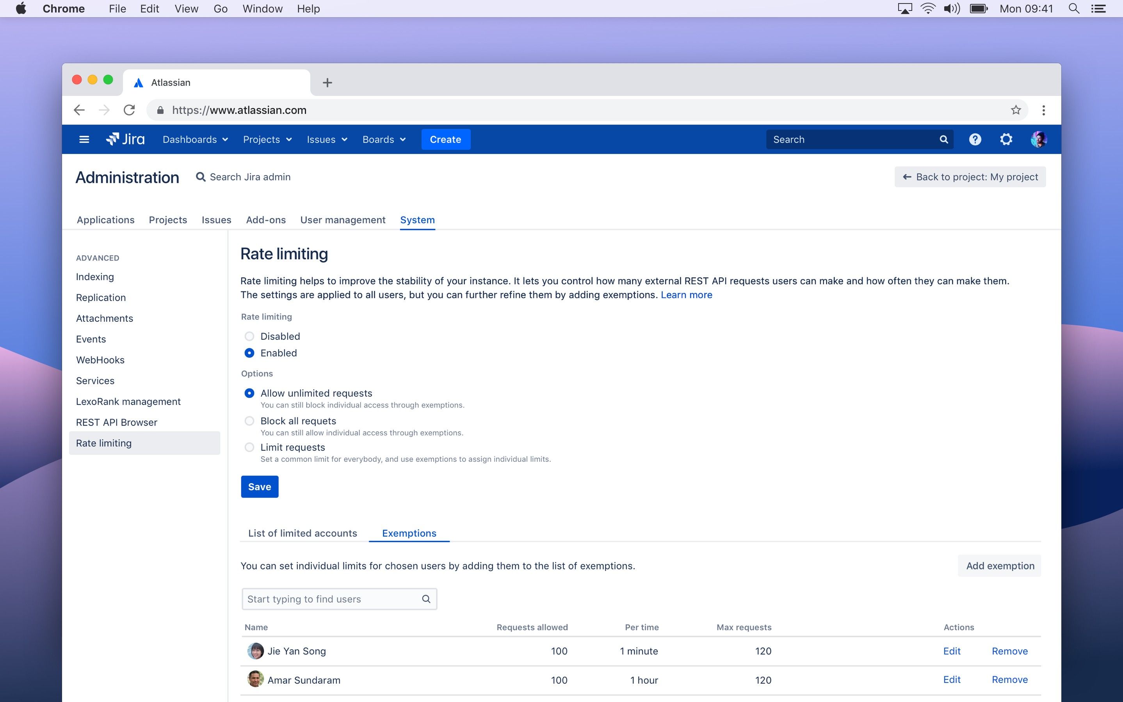This screenshot has width=1123, height=702.
Task: Go Back to project: My project
Action: coord(970,177)
